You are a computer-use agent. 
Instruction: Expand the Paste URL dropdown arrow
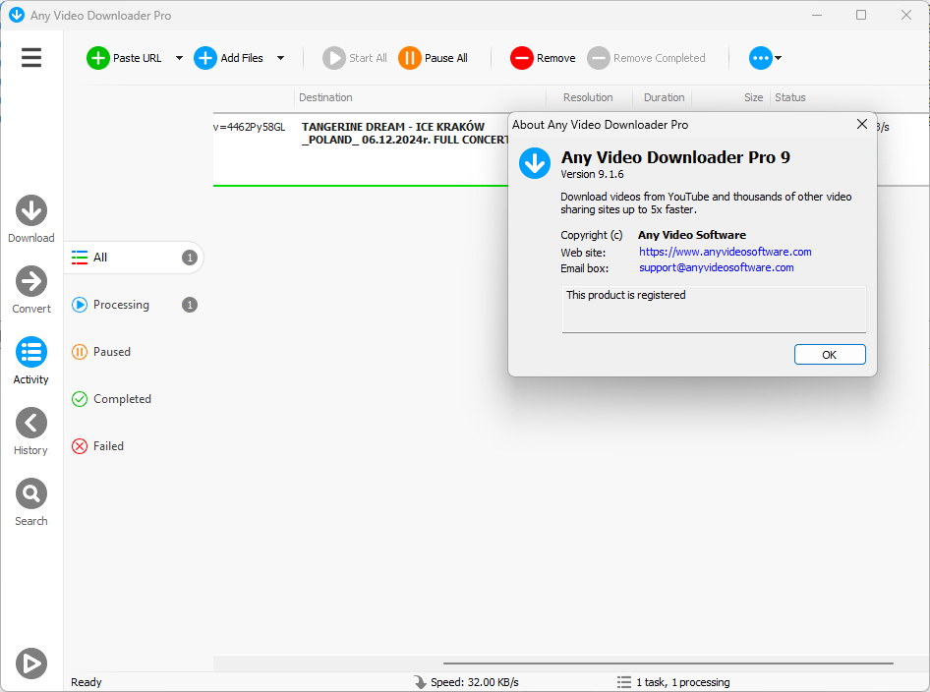coord(179,58)
